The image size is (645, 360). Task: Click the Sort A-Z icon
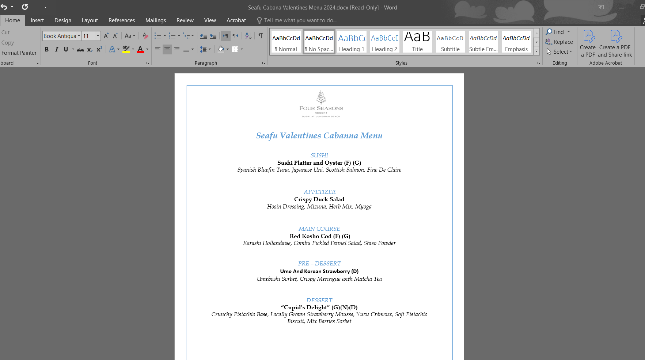click(248, 36)
